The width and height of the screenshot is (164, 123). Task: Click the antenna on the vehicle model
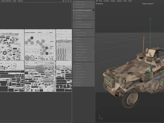[144, 44]
